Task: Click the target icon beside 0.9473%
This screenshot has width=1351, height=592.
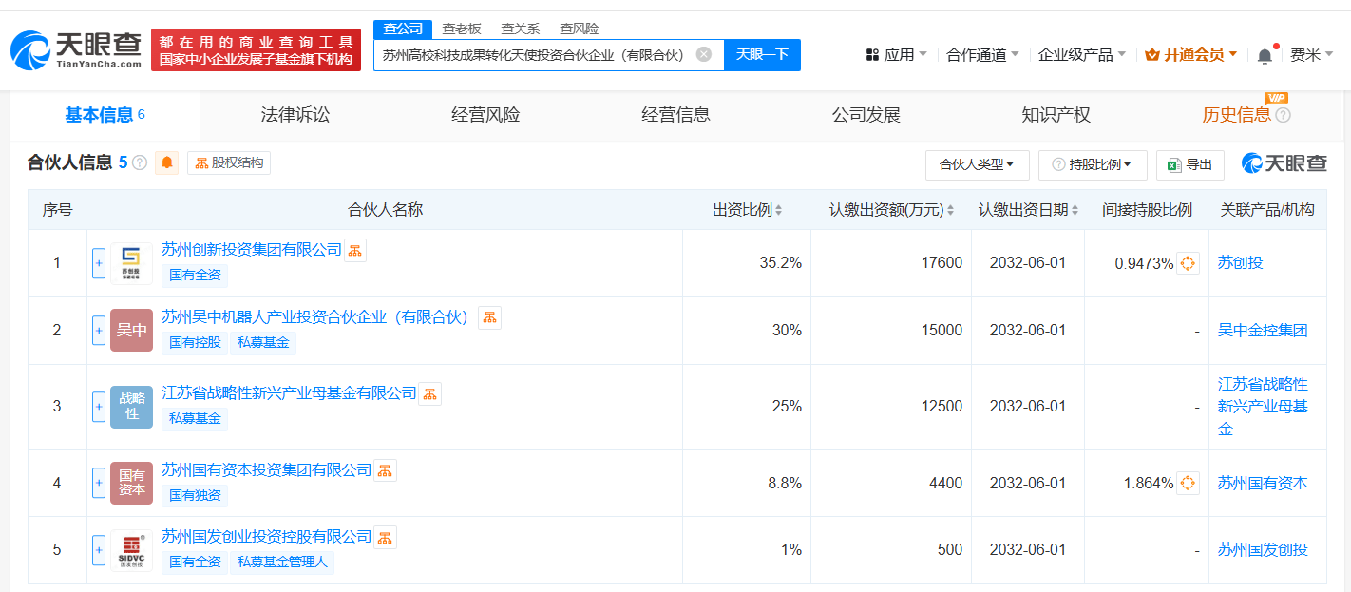Action: (1188, 263)
